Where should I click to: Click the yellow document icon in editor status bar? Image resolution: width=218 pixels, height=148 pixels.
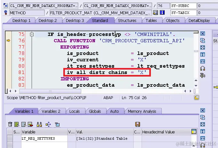(197, 98)
